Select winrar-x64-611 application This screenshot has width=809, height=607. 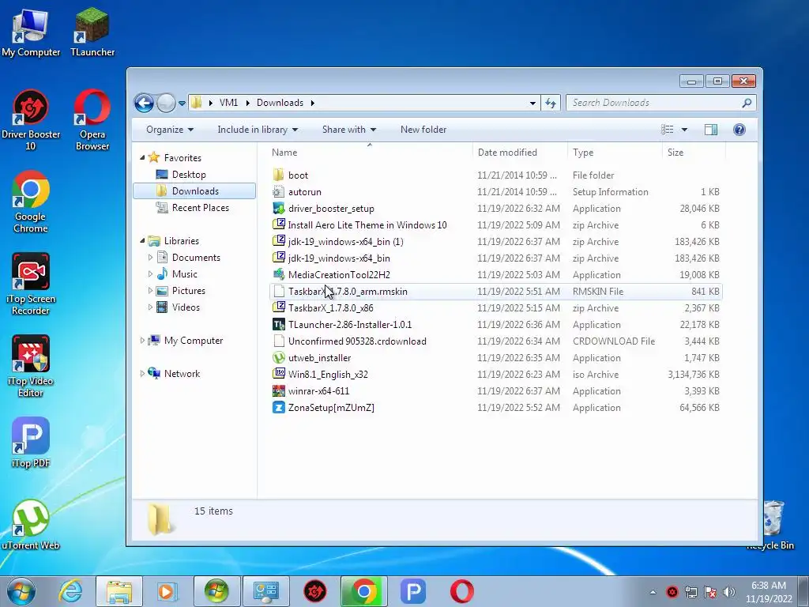click(x=495, y=390)
